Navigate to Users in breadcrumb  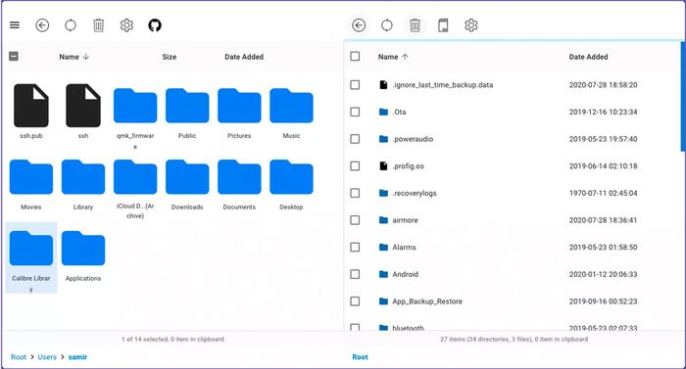(x=47, y=357)
